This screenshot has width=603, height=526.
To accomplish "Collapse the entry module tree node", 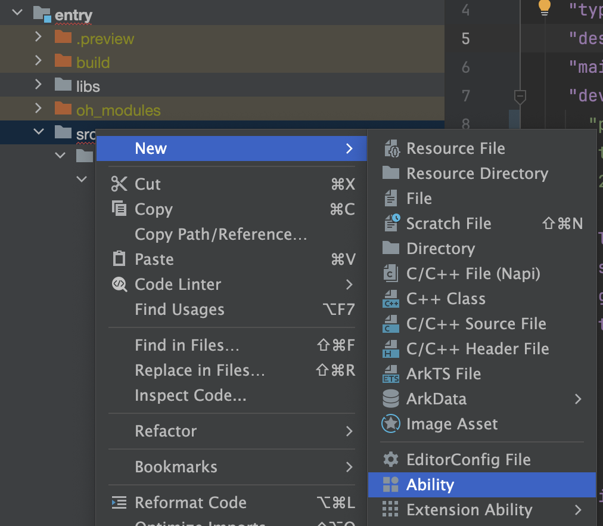I will tap(17, 12).
